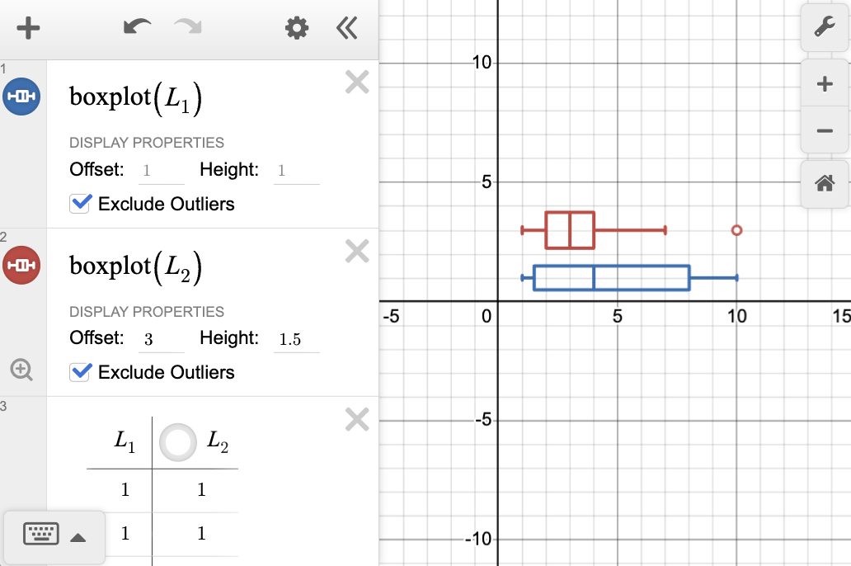This screenshot has width=851, height=566.
Task: Click the Offset field for boxplot L2
Action: point(162,339)
